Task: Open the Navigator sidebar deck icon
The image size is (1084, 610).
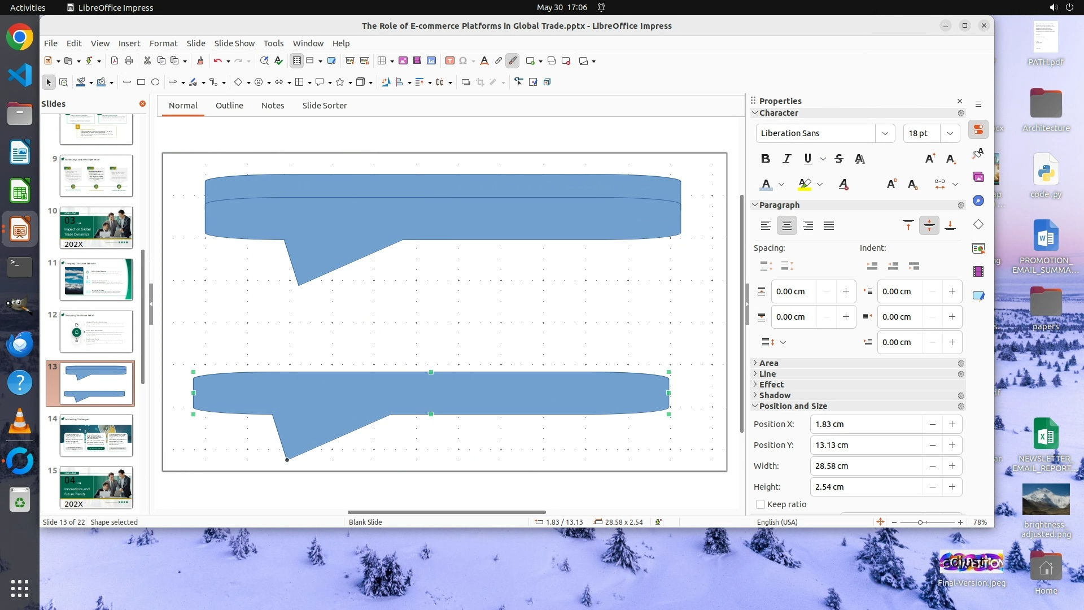Action: [978, 201]
